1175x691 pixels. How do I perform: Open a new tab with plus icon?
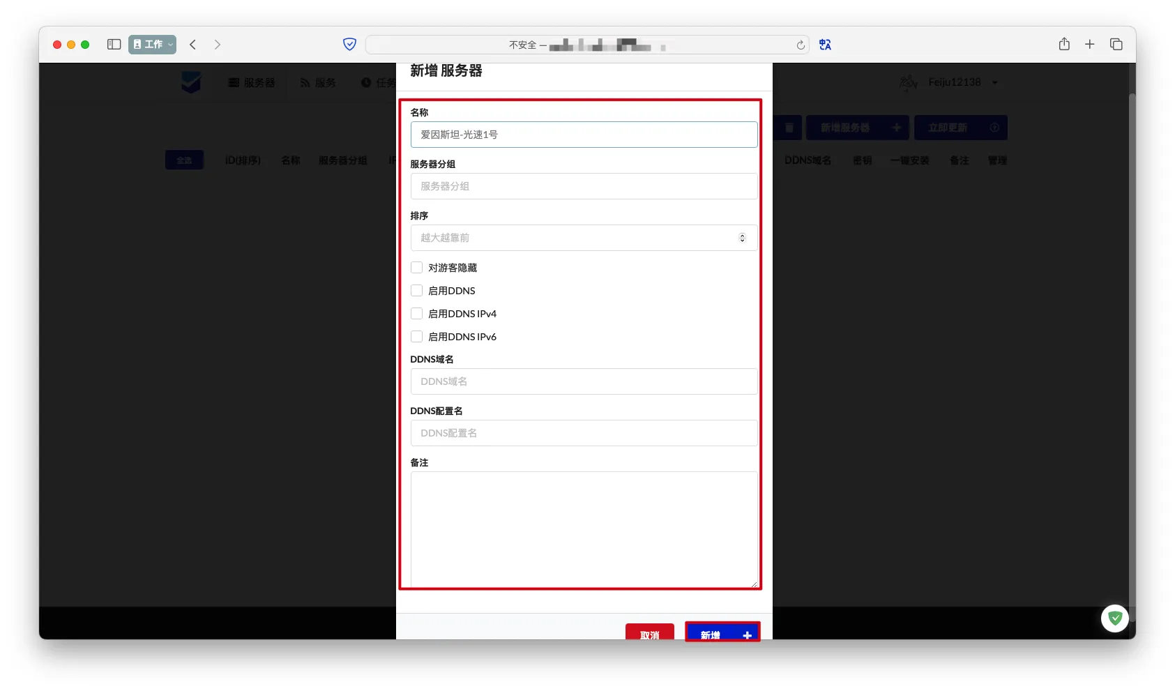click(1089, 45)
